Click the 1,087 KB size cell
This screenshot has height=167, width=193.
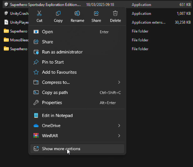pyautogui.click(x=184, y=13)
